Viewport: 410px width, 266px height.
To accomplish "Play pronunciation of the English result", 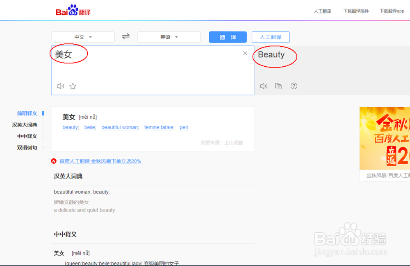I will click(x=264, y=86).
